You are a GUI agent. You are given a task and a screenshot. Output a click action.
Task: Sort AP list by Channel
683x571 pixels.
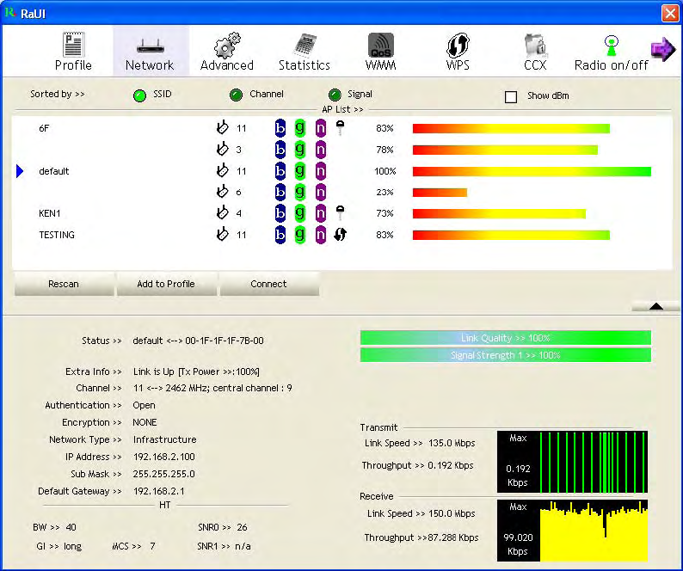[236, 95]
